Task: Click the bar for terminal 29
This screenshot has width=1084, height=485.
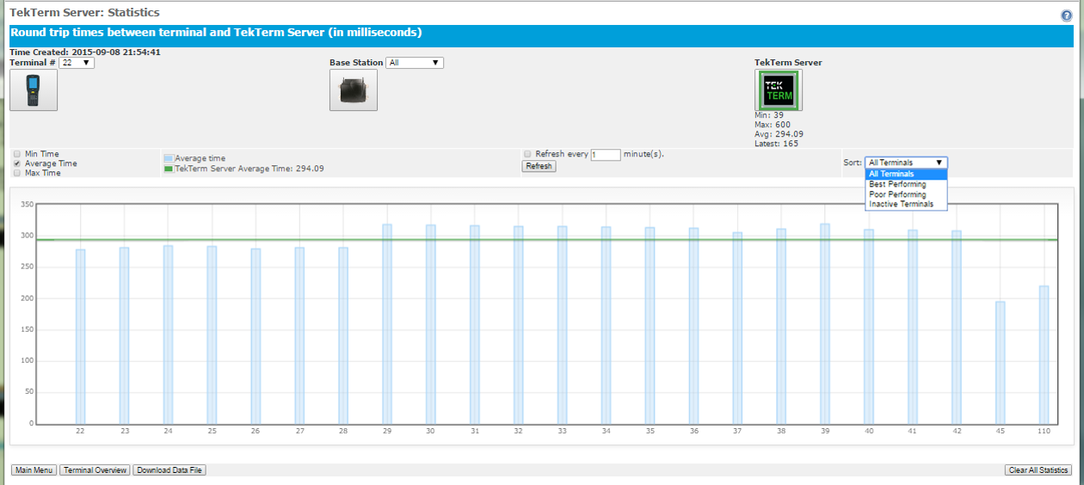Action: (387, 323)
